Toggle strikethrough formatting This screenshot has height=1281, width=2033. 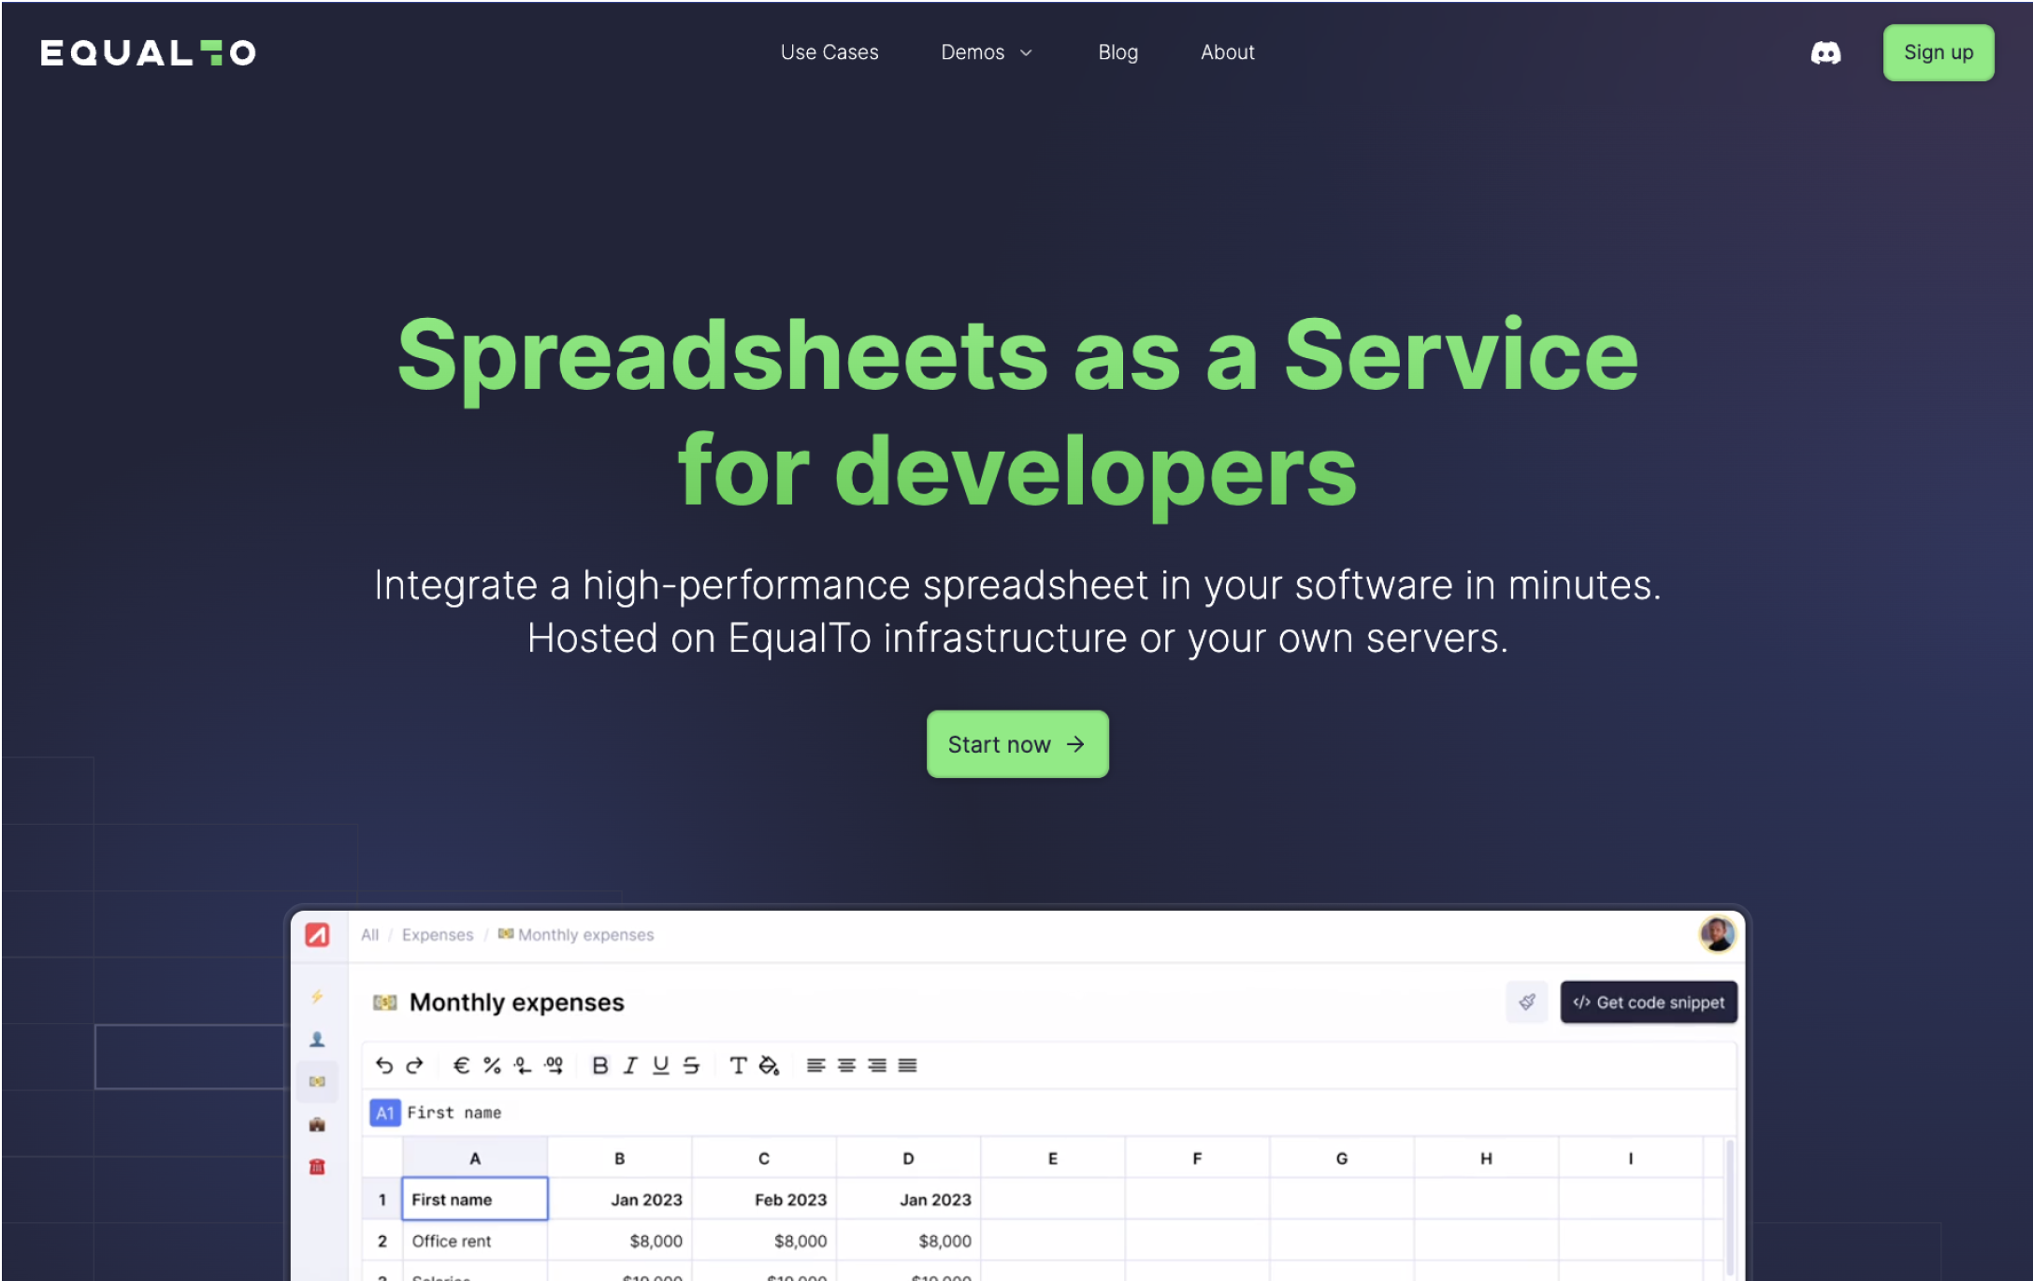pyautogui.click(x=691, y=1065)
